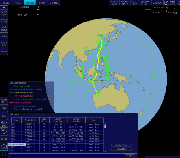Click the Chart Name column header
This screenshot has width=180, height=158.
click(x=30, y=120)
